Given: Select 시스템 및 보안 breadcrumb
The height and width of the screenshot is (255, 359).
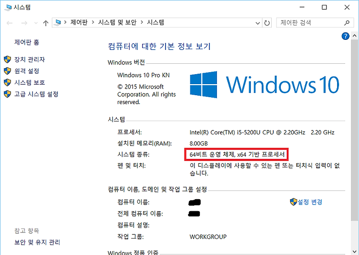Looking at the screenshot, I should (x=117, y=22).
